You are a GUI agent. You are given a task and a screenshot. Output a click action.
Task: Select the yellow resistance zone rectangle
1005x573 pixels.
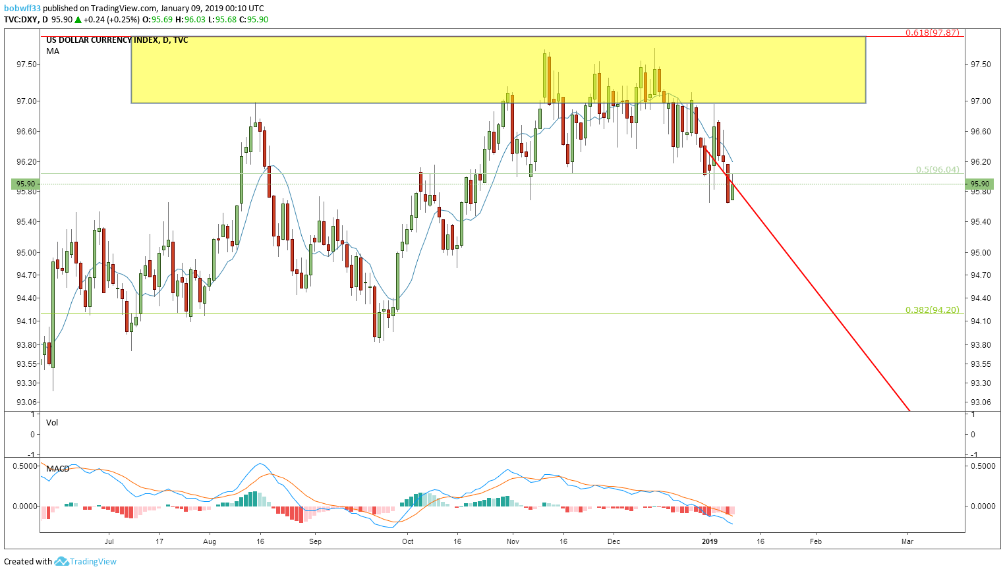point(498,70)
